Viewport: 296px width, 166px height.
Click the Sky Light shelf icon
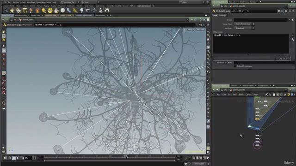(56, 11)
